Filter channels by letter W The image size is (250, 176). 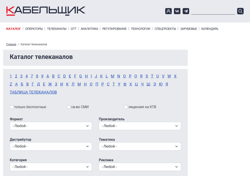pyautogui.click(x=169, y=76)
